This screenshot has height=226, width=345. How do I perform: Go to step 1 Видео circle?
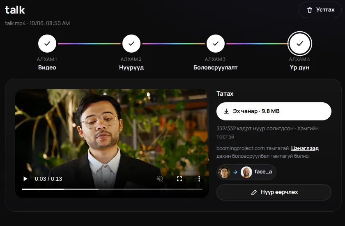pos(47,44)
